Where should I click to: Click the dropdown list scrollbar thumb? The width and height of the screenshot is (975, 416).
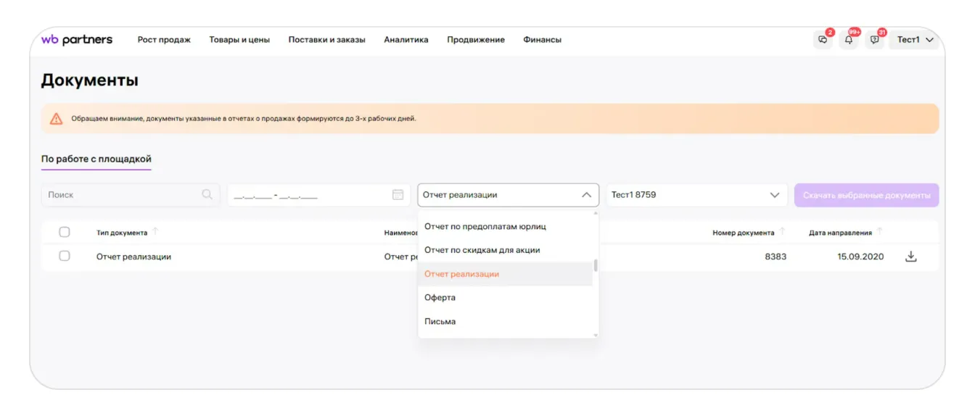pyautogui.click(x=596, y=265)
